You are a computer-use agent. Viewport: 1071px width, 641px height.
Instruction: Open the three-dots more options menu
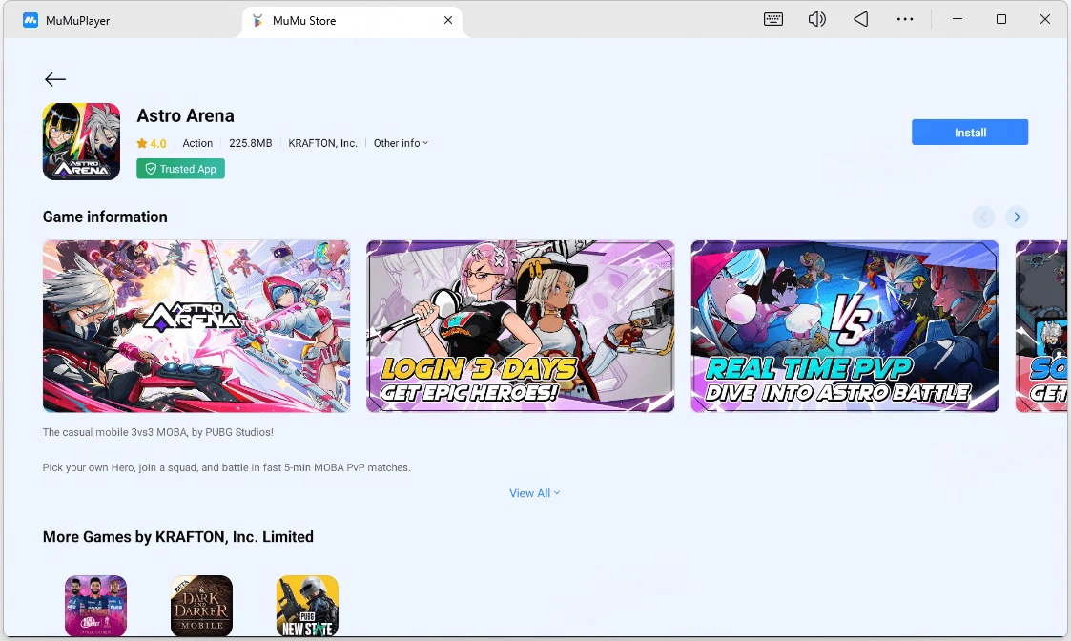tap(905, 19)
